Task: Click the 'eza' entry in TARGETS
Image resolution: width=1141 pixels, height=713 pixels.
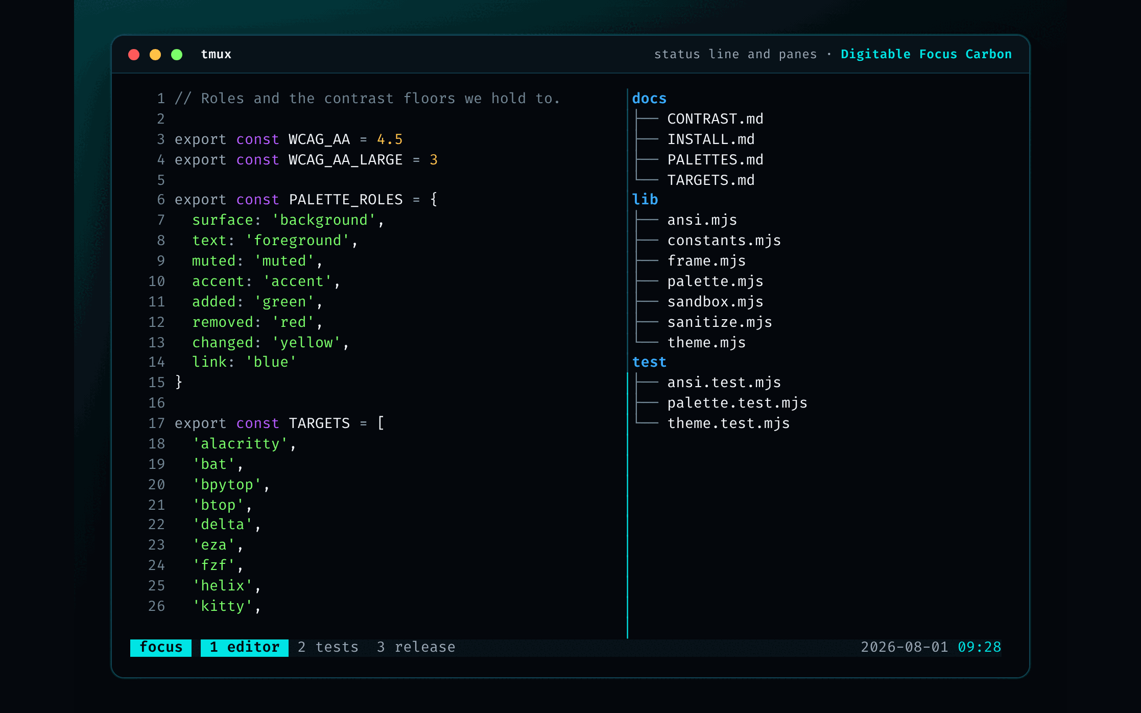Action: 213,545
